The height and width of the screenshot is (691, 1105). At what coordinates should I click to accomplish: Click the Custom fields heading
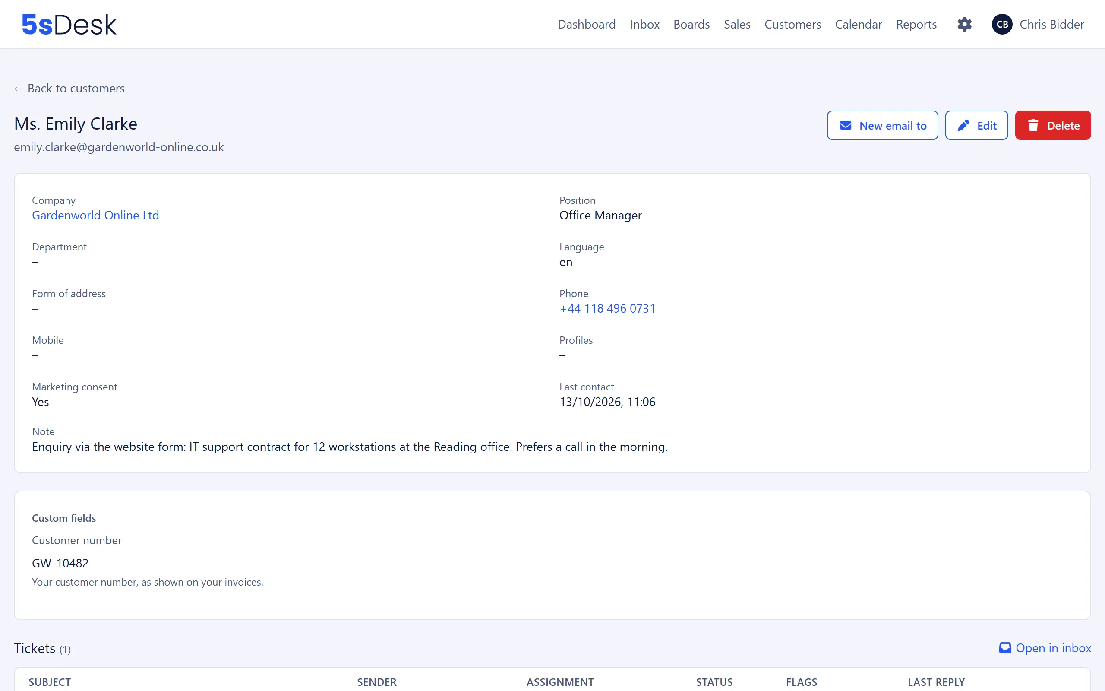click(64, 518)
